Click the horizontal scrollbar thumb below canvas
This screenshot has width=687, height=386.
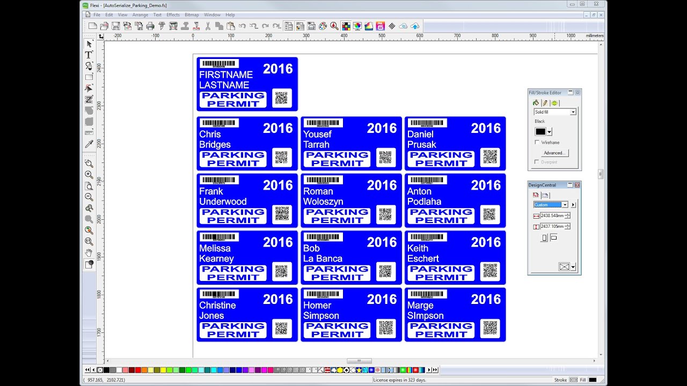click(x=360, y=361)
